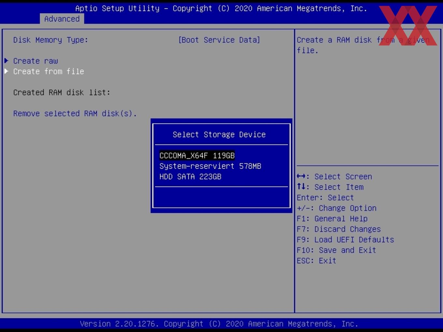Select the Disk Memory Type label
This screenshot has height=332, width=443.
pos(50,40)
